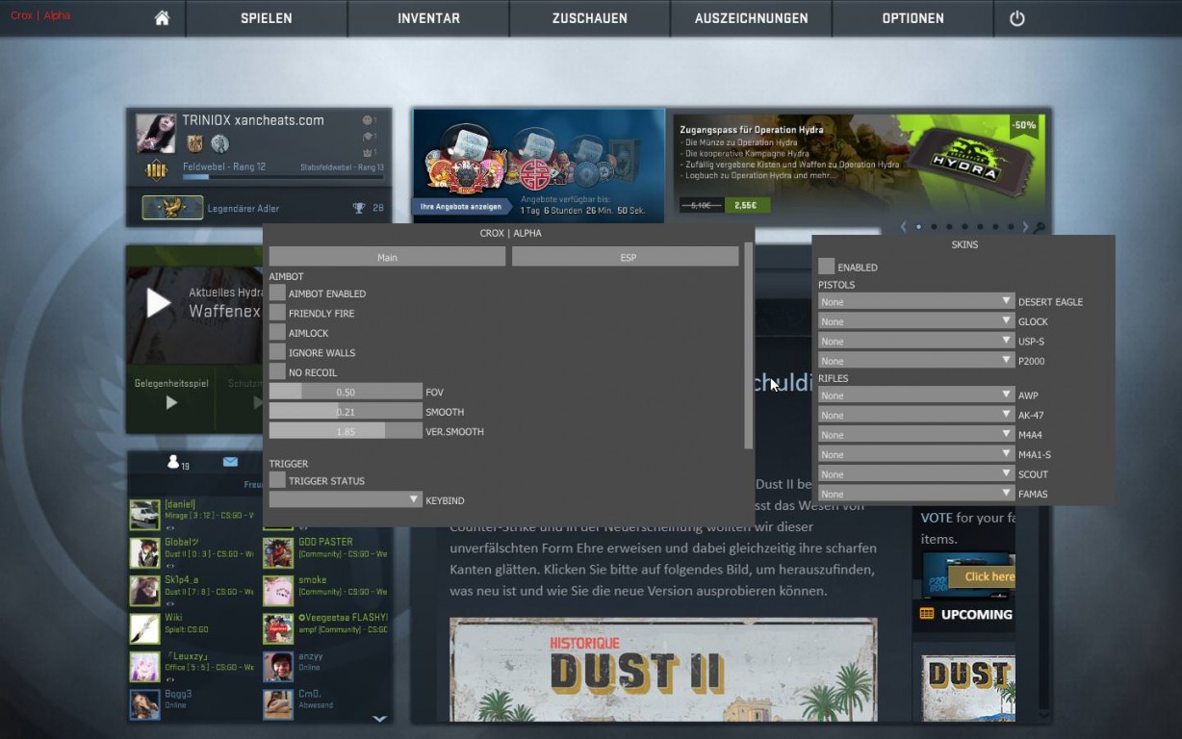This screenshot has width=1182, height=739.
Task: Adjust the VER.SMOOTH slider
Action: click(x=346, y=431)
